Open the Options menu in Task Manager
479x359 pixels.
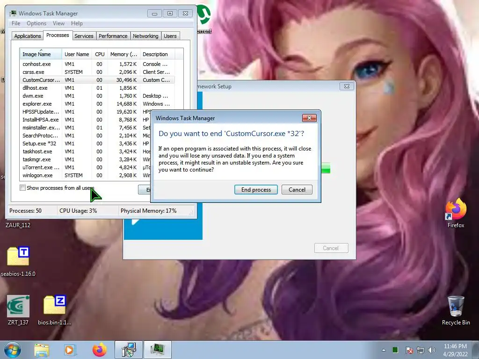36,23
